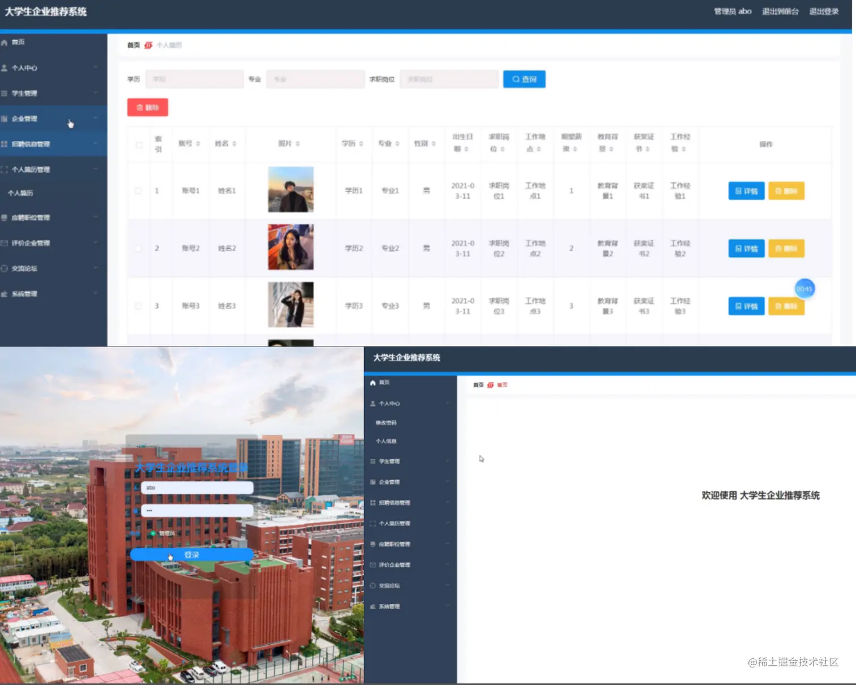Collapse 个人中心 chevron in bottom-right panel
The height and width of the screenshot is (685, 856).
coord(447,403)
